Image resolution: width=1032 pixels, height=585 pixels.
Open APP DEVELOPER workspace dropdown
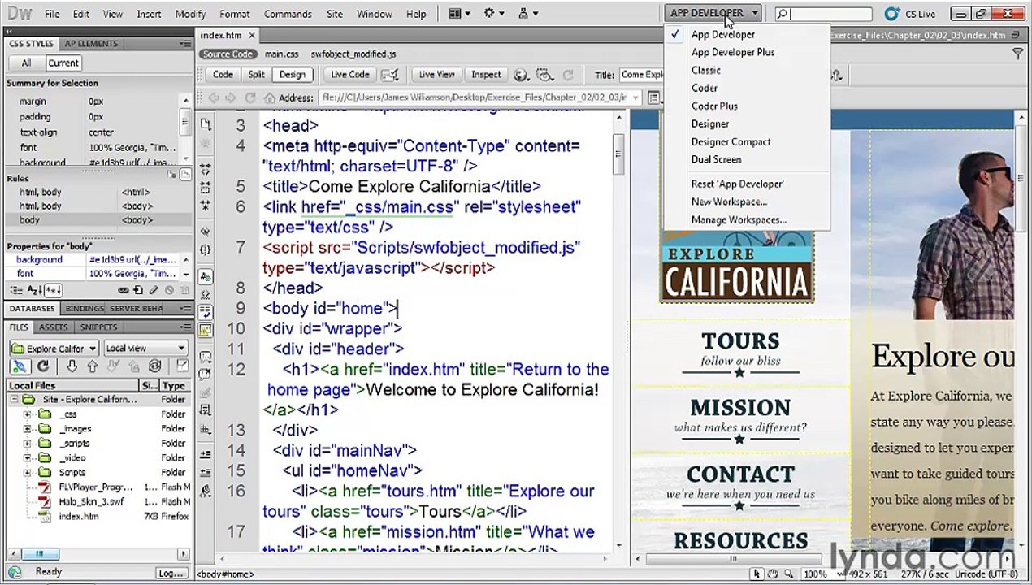(x=713, y=13)
